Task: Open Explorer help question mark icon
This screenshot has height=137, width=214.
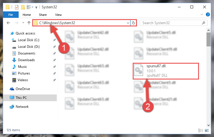Action: click(208, 14)
